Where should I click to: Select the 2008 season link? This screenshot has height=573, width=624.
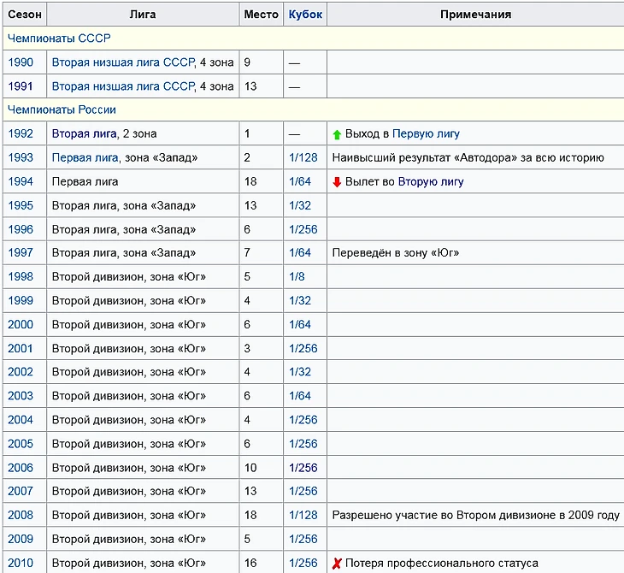click(21, 515)
